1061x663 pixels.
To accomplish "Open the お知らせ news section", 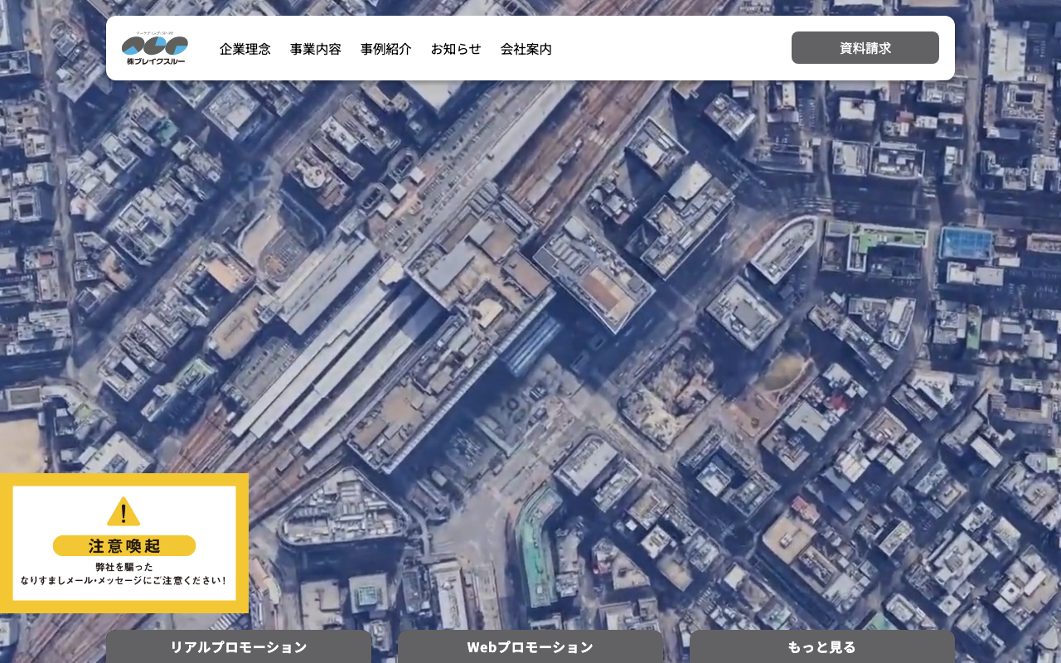I will click(456, 49).
